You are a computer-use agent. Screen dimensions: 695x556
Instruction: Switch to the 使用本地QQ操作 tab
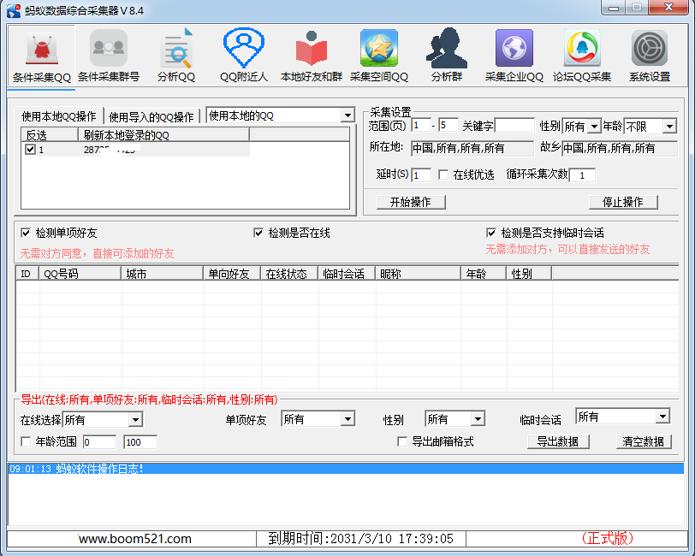point(59,116)
